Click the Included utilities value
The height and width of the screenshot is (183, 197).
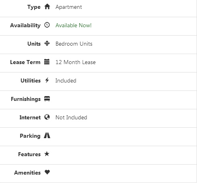tap(66, 80)
